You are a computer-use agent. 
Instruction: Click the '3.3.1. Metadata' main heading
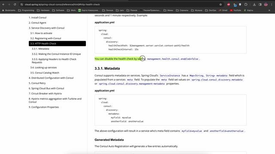tap(107, 68)
